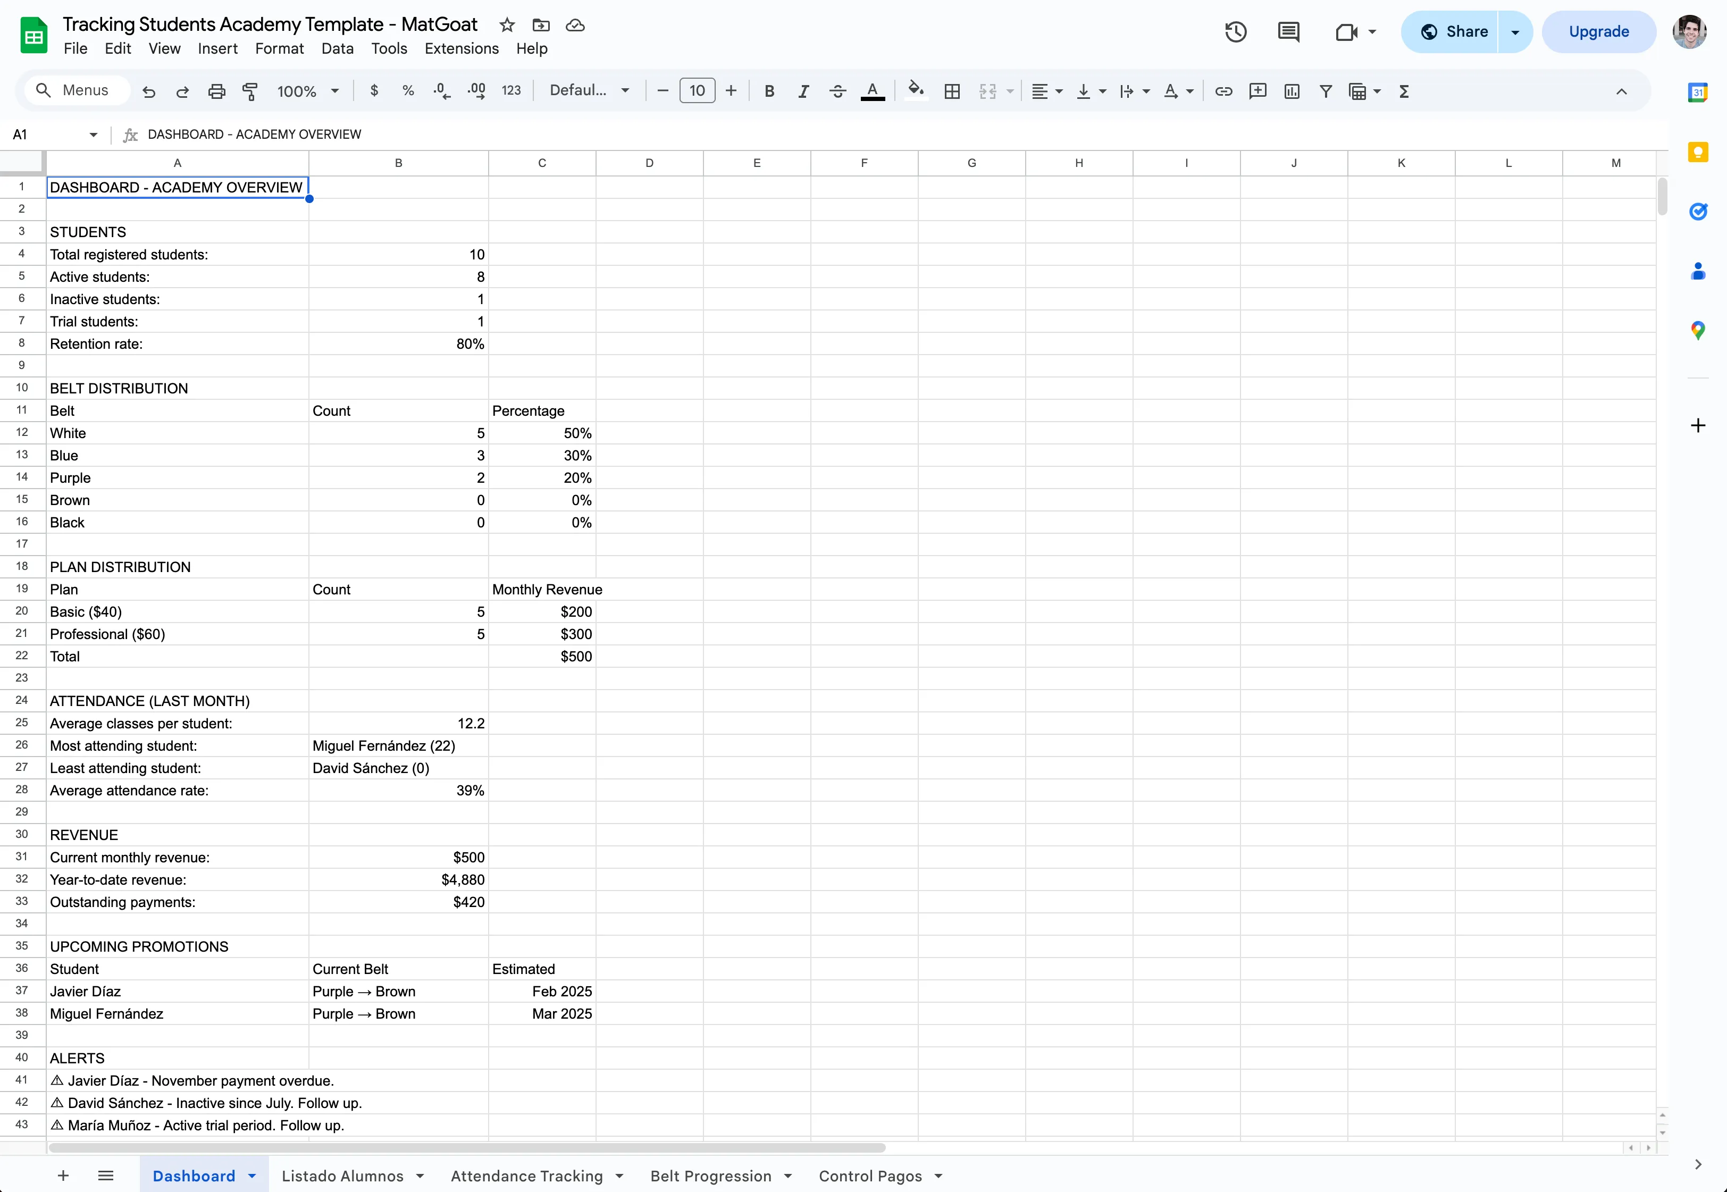
Task: Open the font family dropdown
Action: point(589,90)
